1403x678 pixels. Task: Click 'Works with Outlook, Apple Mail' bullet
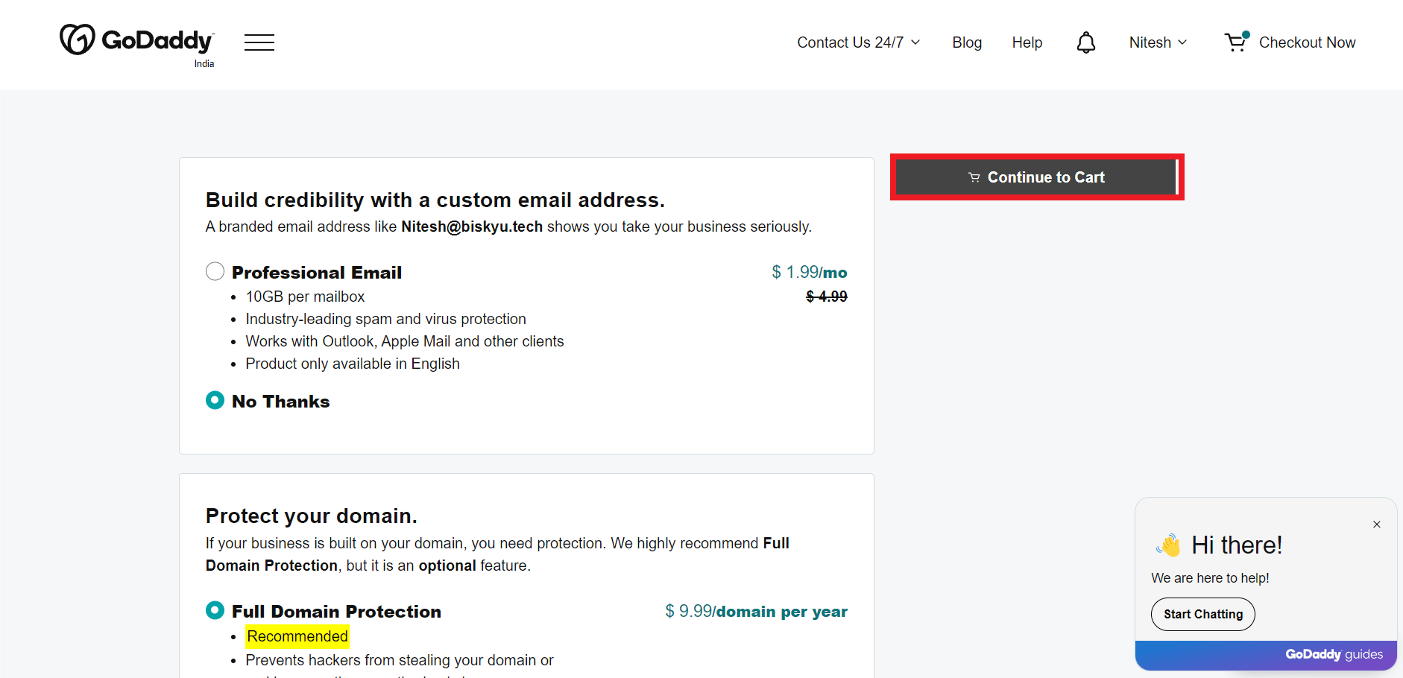(x=405, y=341)
